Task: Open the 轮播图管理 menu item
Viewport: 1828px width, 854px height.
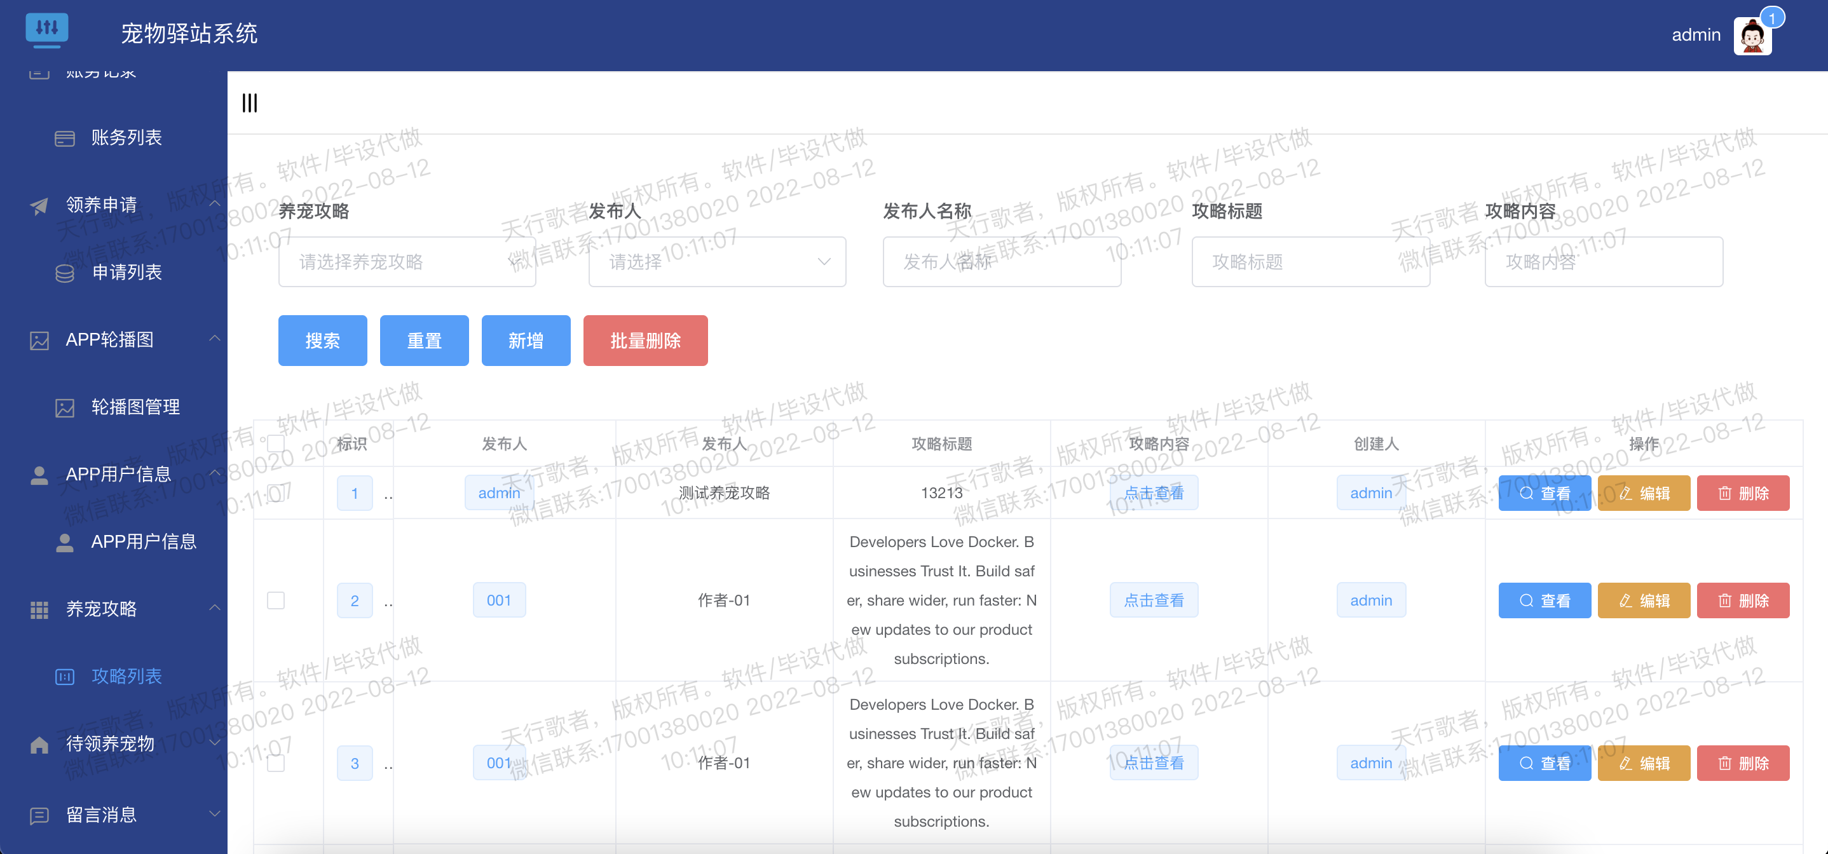Action: 135,407
